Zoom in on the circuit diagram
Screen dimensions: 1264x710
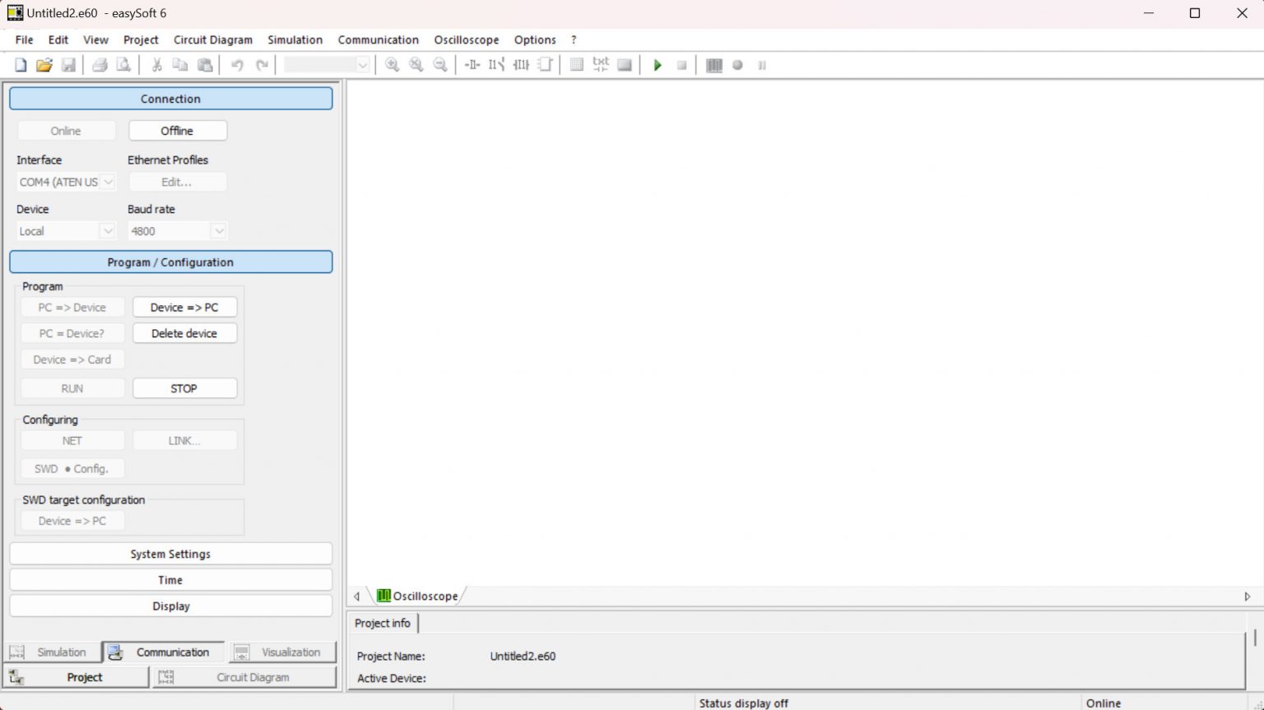(393, 65)
